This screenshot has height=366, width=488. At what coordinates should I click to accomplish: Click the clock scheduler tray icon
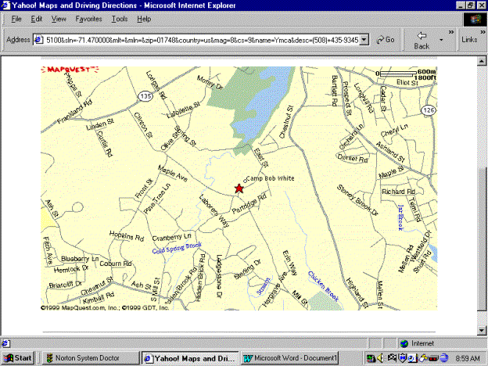pos(412,358)
